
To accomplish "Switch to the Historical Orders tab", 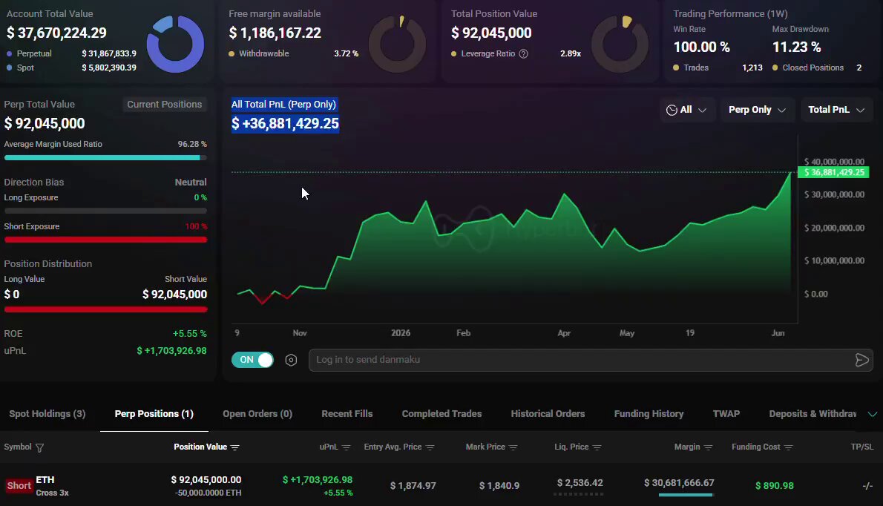I will 548,414.
